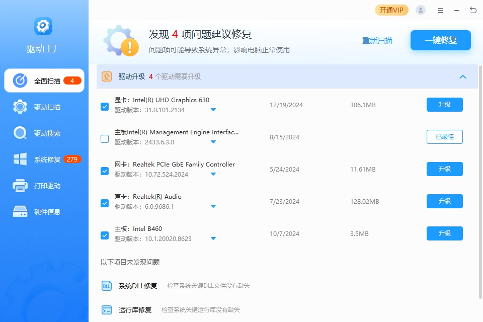
Task: Uncheck the Realtek Audio driver checkbox
Action: pos(105,203)
